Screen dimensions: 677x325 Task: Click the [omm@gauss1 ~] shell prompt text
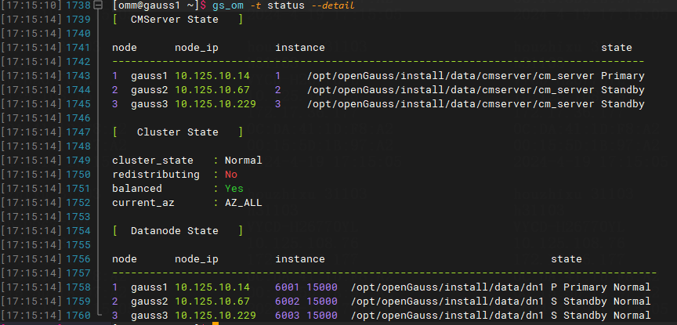[156, 5]
